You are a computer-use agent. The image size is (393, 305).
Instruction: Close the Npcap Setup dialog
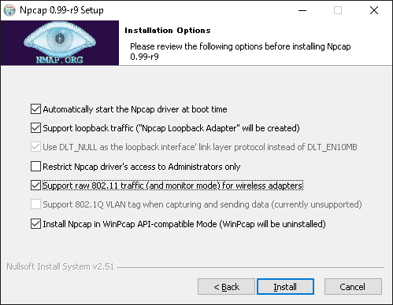[374, 10]
